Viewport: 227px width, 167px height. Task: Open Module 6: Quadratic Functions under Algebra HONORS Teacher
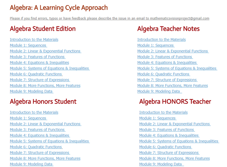click(165, 147)
